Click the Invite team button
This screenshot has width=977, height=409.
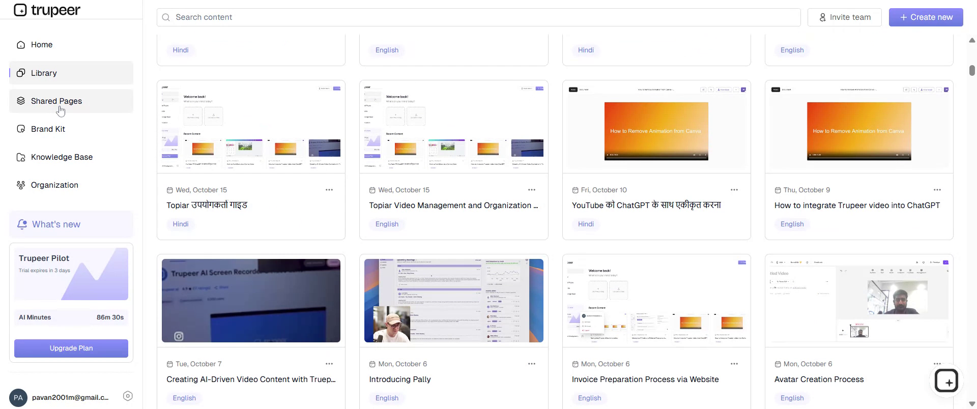coord(845,17)
